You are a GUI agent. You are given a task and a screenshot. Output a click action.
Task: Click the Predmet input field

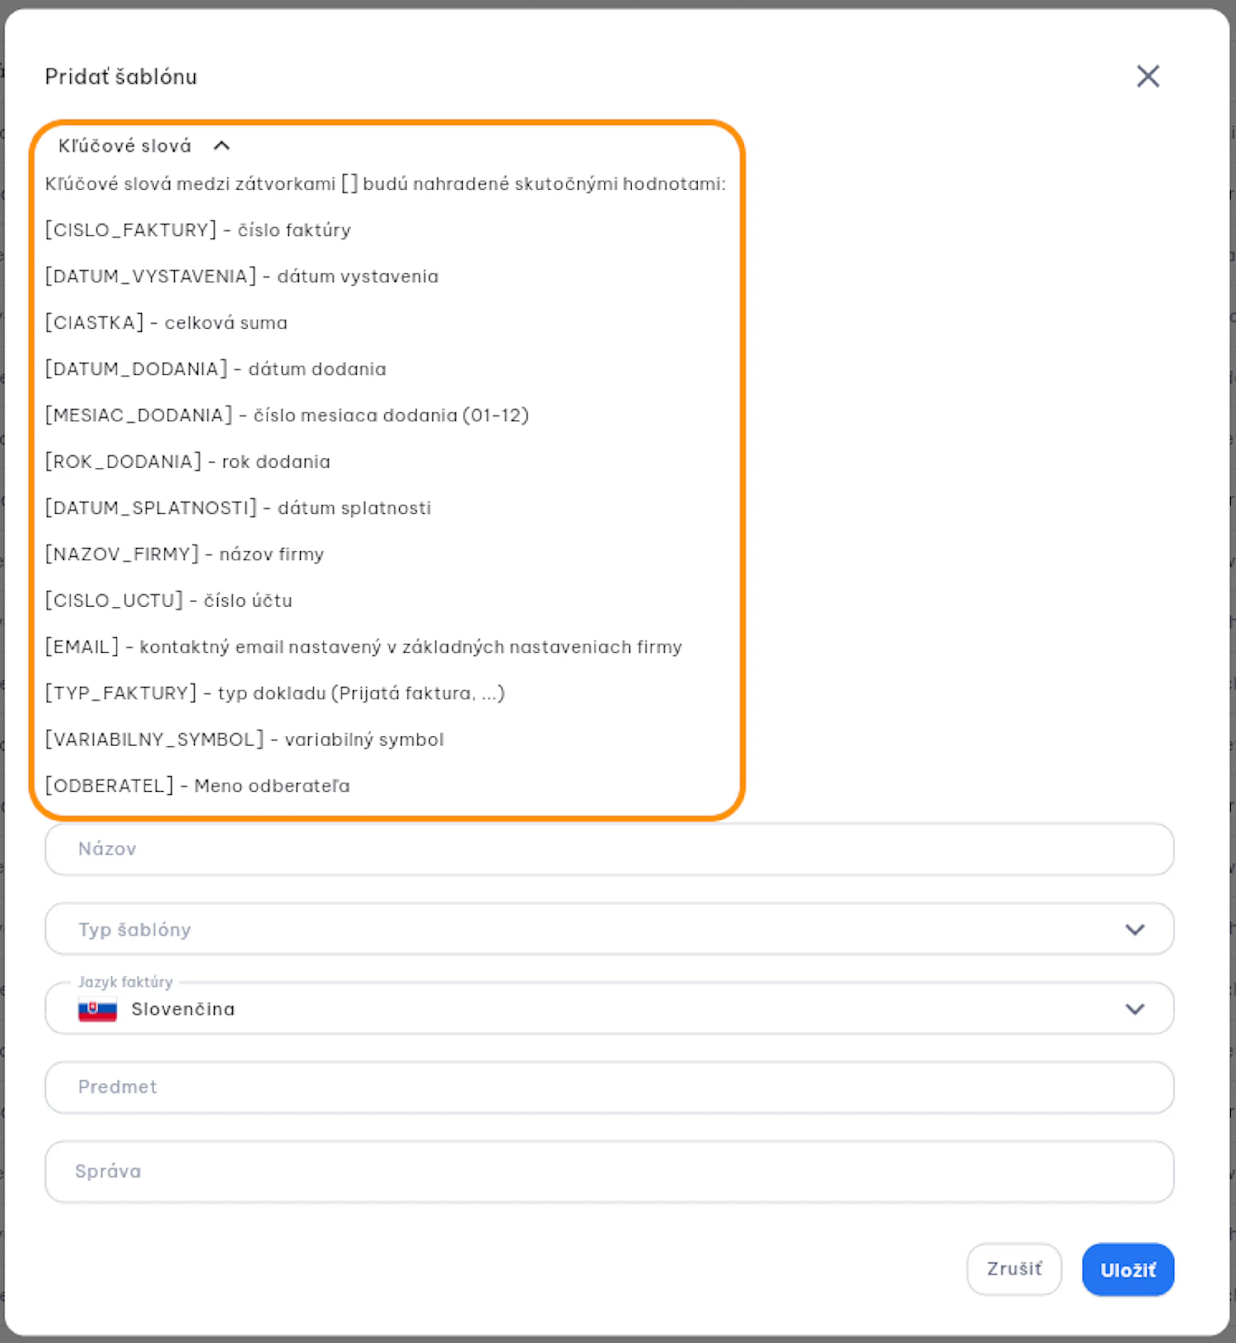point(609,1087)
